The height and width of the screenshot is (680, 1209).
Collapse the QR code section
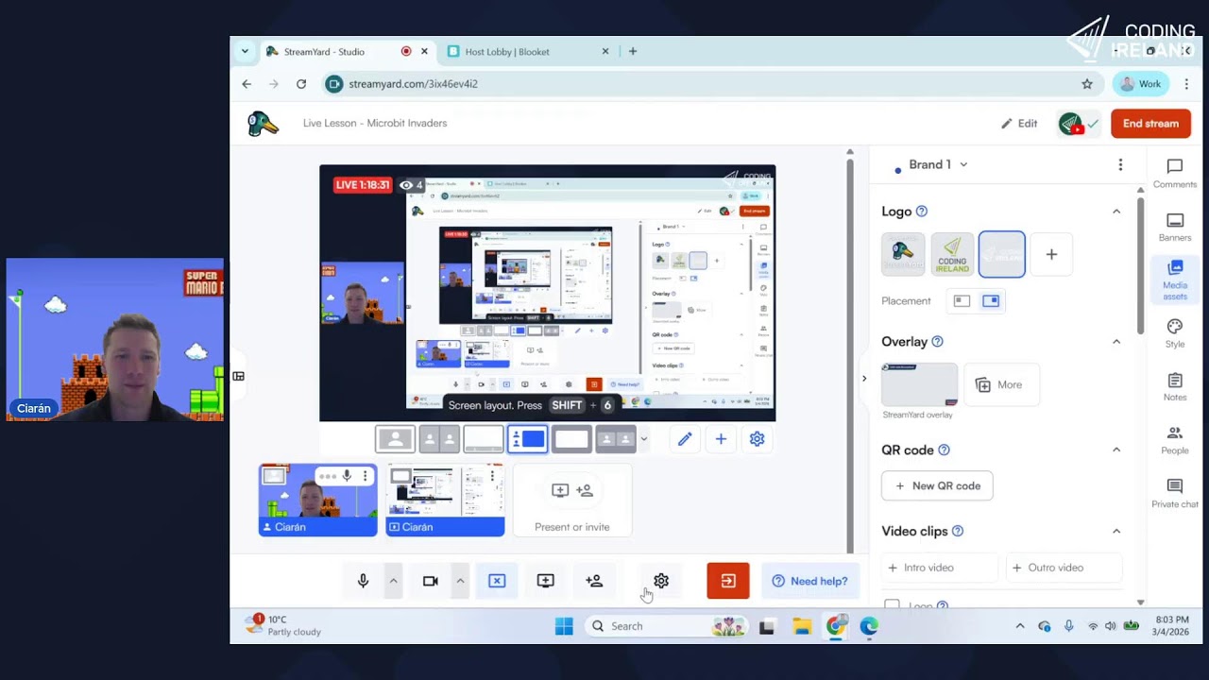pyautogui.click(x=1115, y=450)
